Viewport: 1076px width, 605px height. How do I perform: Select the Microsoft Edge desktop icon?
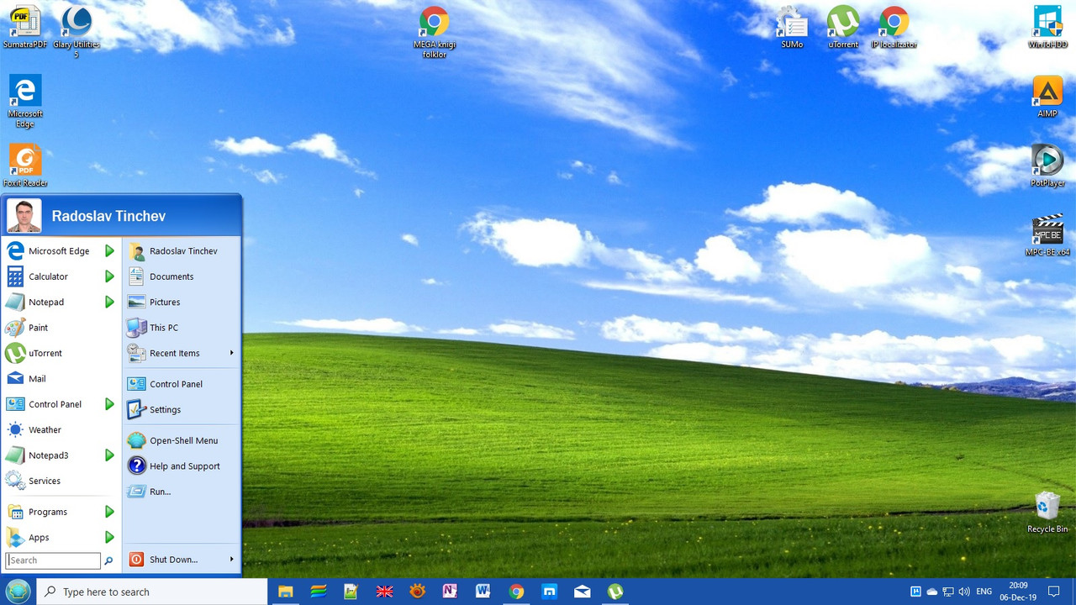(25, 101)
